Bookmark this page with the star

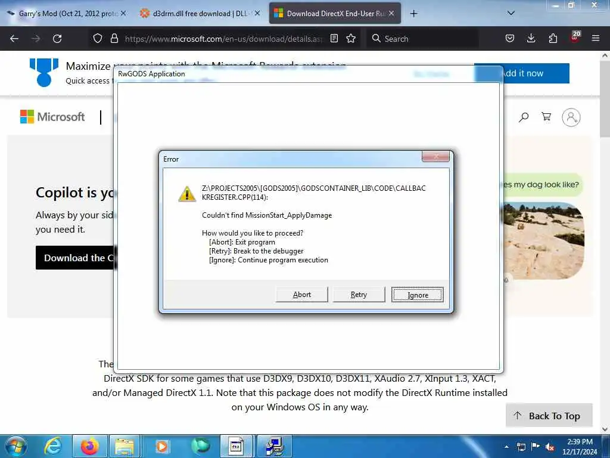click(351, 38)
